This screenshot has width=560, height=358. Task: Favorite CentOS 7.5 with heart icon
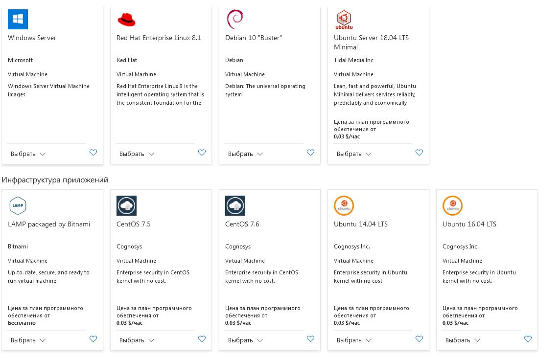[x=202, y=339]
